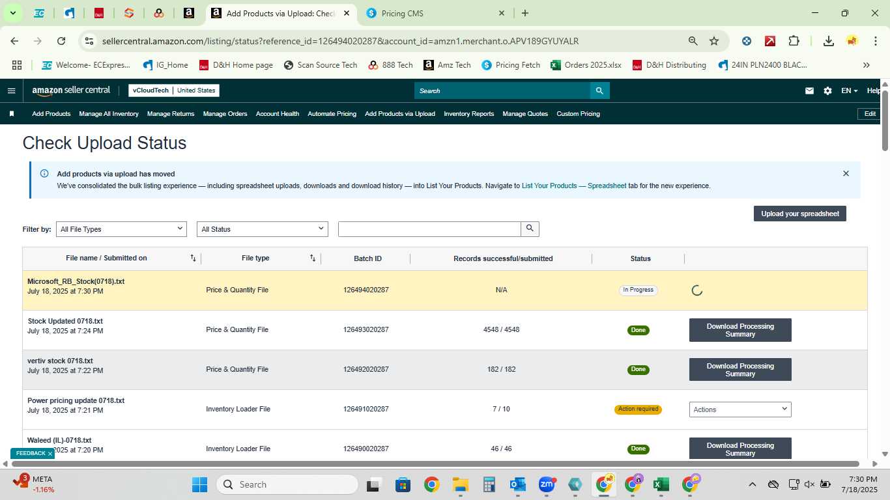Screen dimensions: 890x500
Task: Open the Chrome tab search dropdown arrow
Action: (x=12, y=13)
